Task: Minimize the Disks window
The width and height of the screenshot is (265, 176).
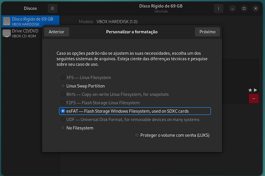Action: [x=233, y=8]
